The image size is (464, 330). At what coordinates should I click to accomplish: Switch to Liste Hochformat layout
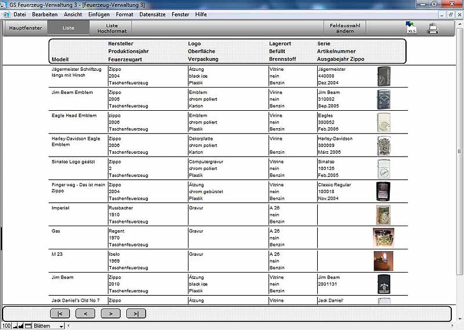pyautogui.click(x=111, y=28)
